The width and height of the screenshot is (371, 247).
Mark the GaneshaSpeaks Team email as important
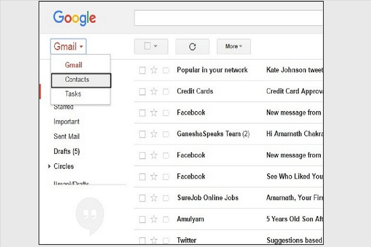click(166, 134)
